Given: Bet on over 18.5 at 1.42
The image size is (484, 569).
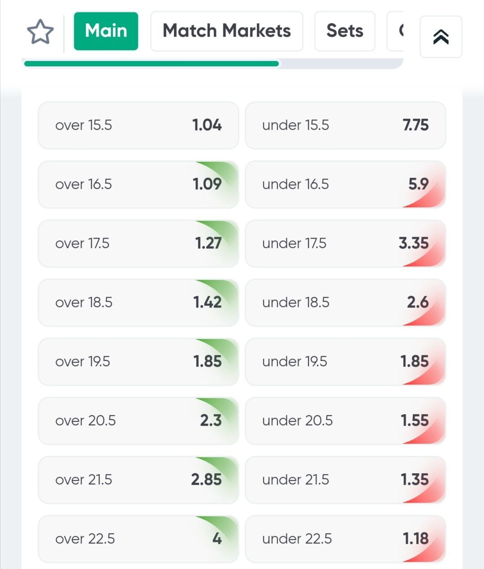Looking at the screenshot, I should click(138, 303).
